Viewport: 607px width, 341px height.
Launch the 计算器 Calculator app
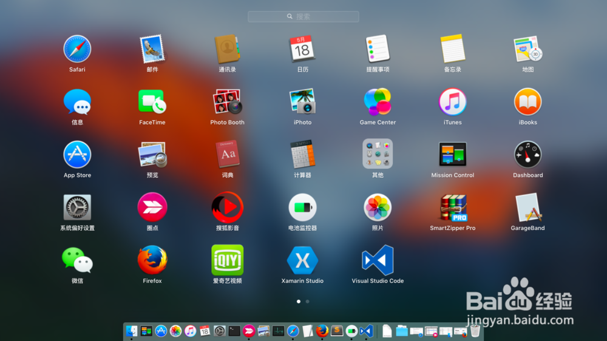pyautogui.click(x=302, y=155)
